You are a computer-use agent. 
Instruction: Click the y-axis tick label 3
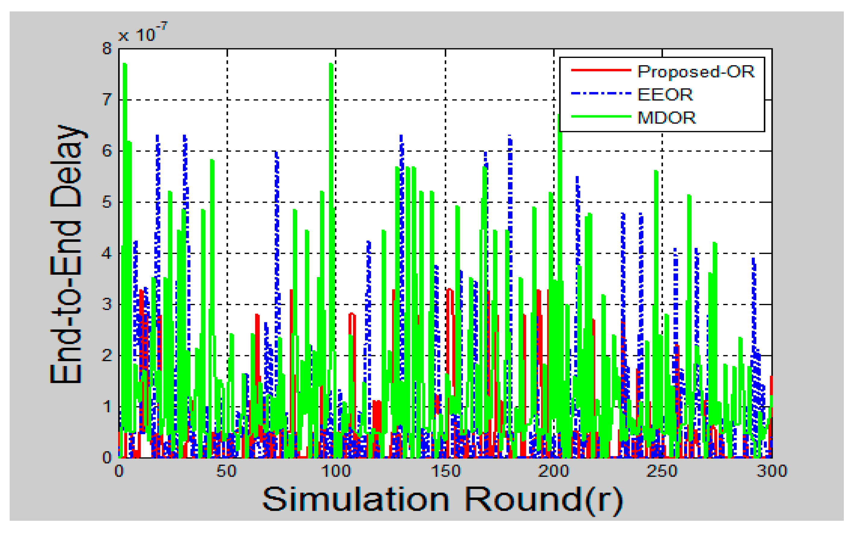[x=107, y=305]
